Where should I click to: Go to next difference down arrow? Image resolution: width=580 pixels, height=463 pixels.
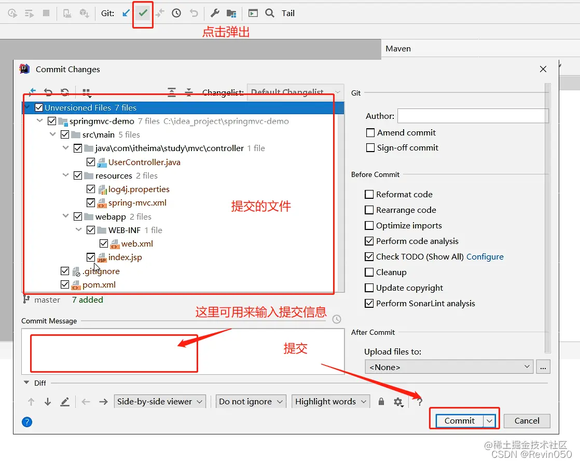tap(48, 402)
